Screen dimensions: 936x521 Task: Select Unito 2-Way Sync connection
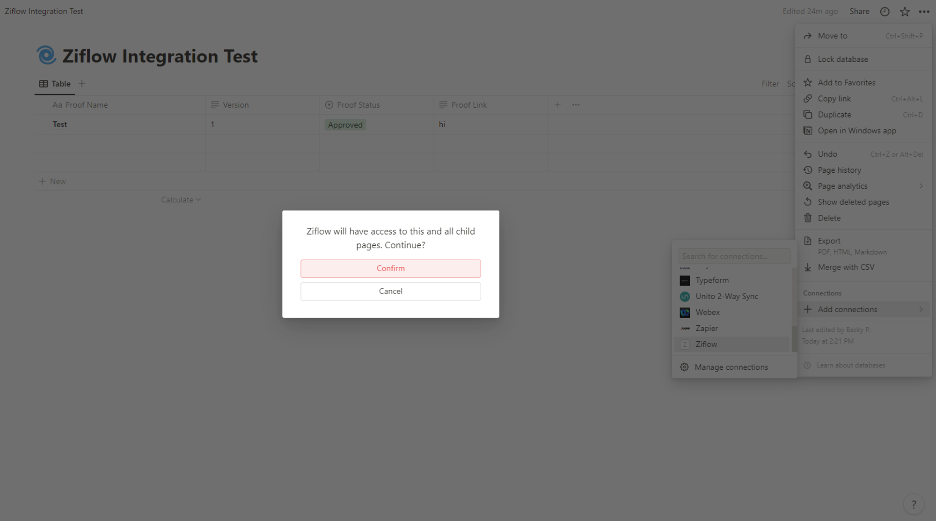(731, 296)
